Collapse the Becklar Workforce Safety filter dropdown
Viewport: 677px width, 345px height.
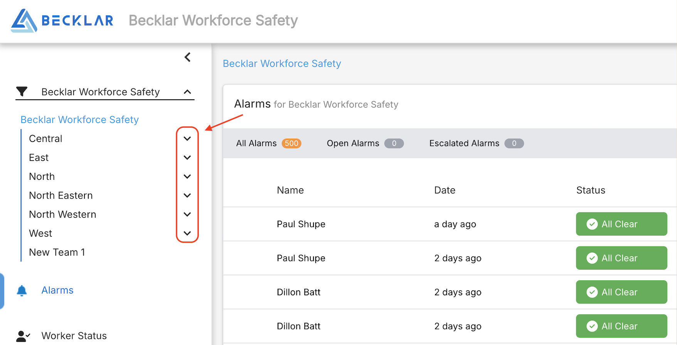(x=187, y=92)
